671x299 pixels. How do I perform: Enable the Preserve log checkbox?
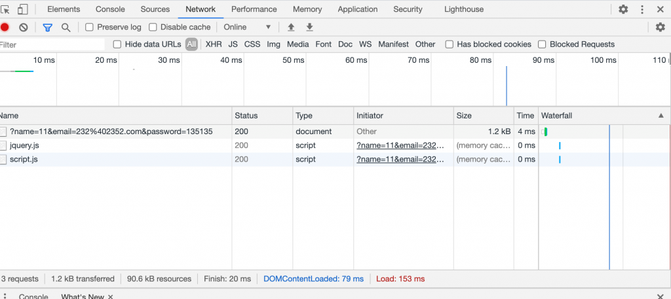90,27
